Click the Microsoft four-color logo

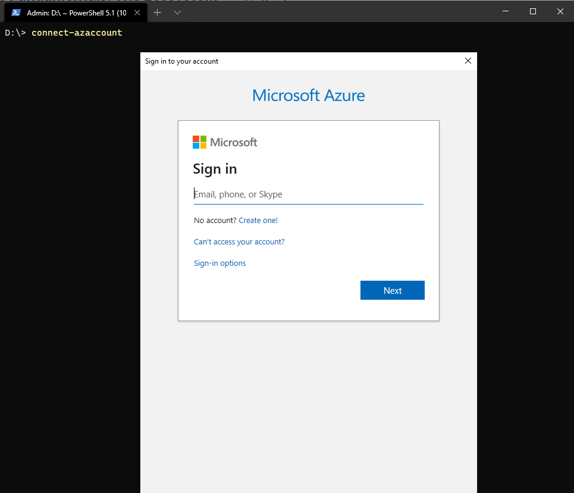pyautogui.click(x=199, y=142)
